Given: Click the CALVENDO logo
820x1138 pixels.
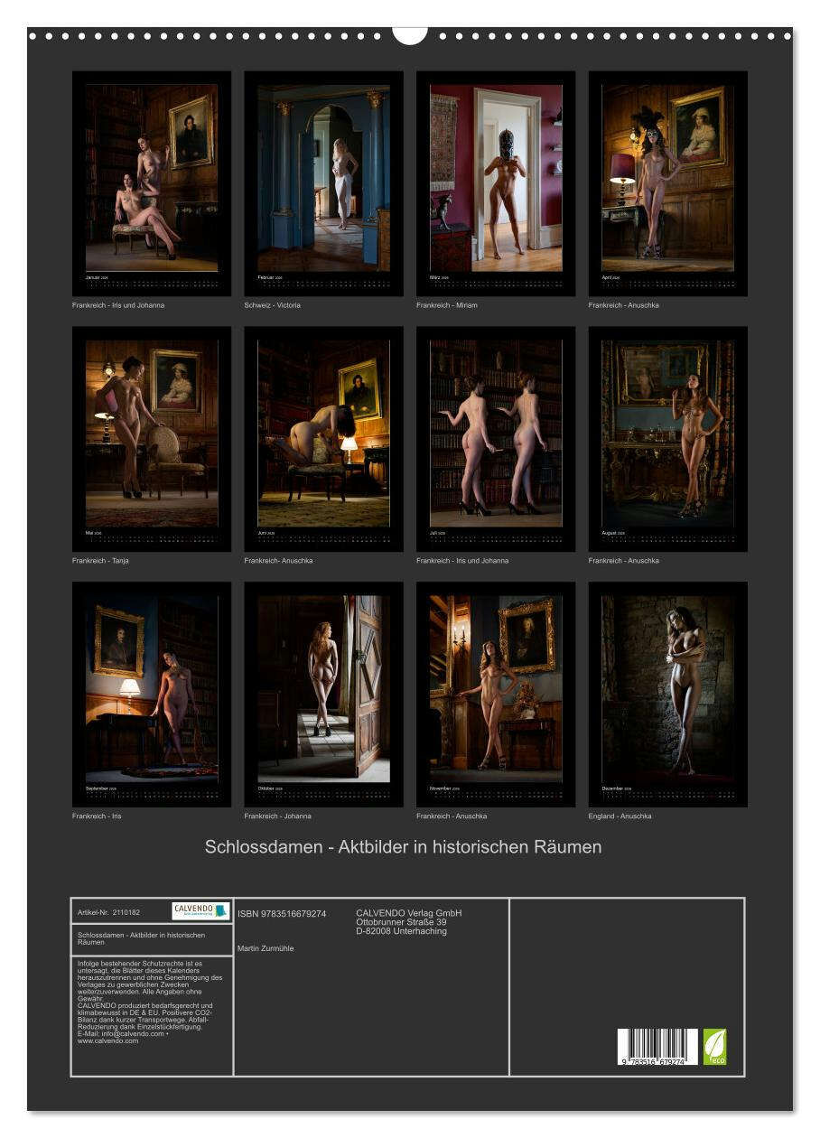Looking at the screenshot, I should pos(200,910).
